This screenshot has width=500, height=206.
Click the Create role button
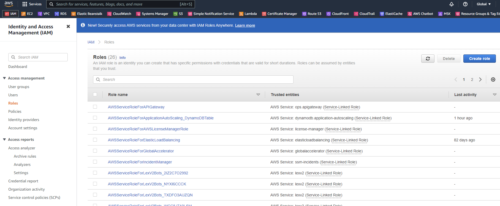[x=479, y=59]
